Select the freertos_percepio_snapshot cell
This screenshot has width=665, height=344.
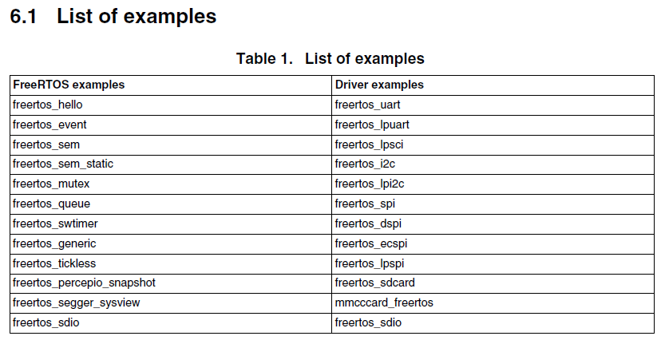(x=84, y=283)
